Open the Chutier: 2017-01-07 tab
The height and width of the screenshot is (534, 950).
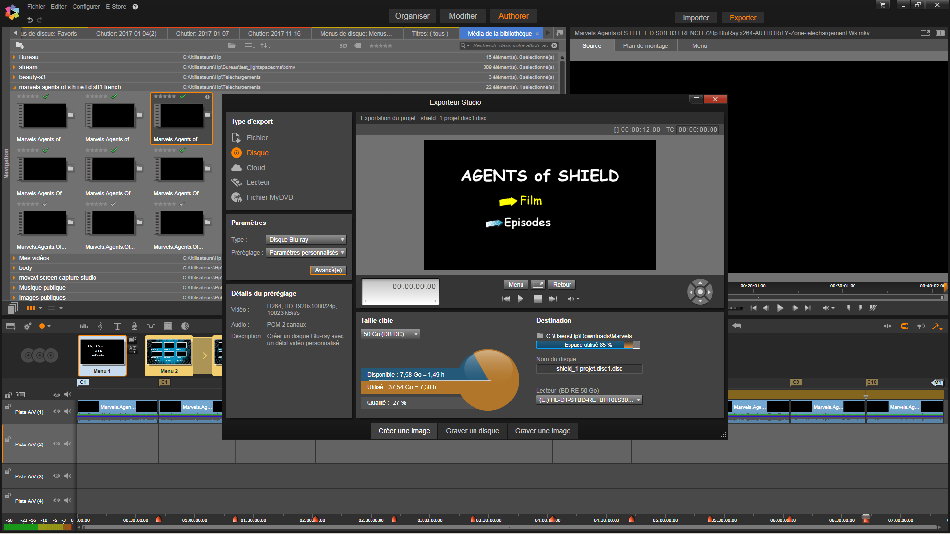tap(202, 33)
